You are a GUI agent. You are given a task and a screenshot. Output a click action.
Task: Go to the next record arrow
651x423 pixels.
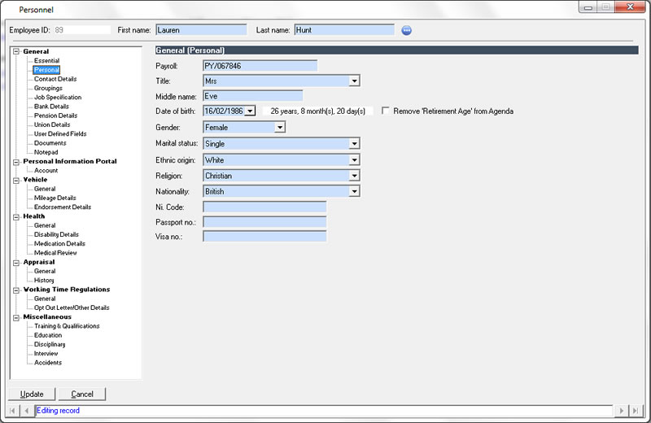[623, 411]
